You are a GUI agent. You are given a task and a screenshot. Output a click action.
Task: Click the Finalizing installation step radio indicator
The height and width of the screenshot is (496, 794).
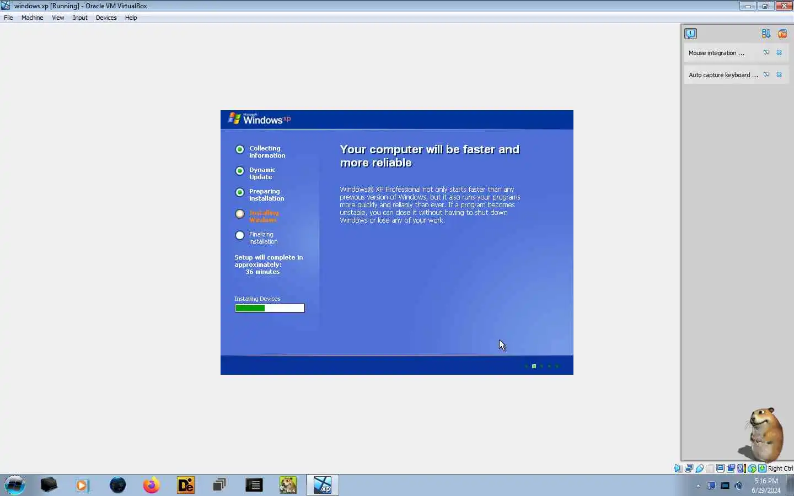click(240, 235)
